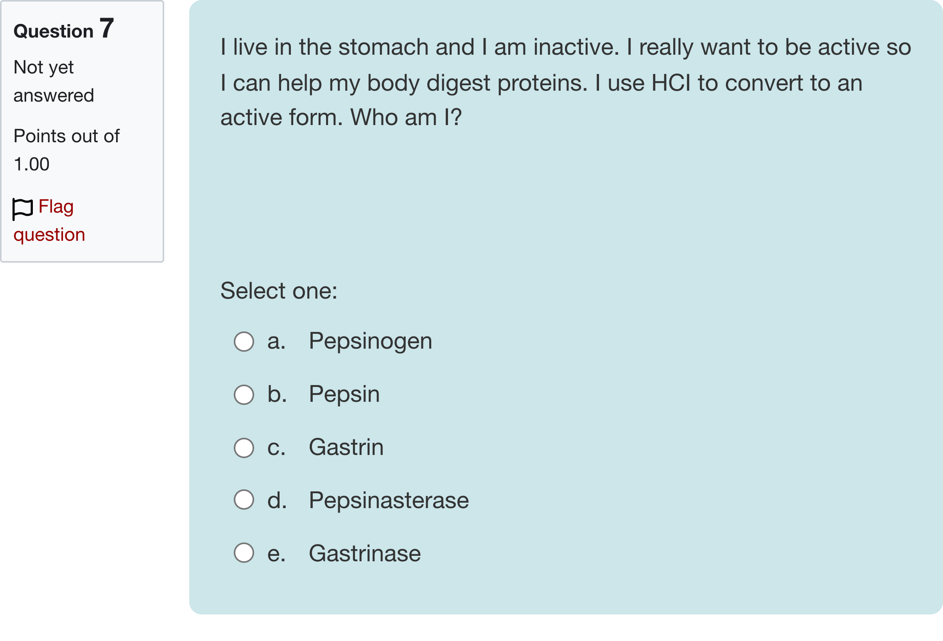Click the Points out of 1.00 label

pos(66,150)
